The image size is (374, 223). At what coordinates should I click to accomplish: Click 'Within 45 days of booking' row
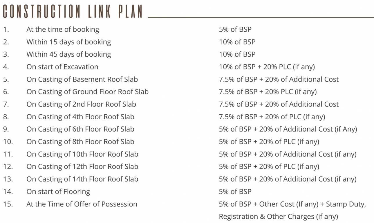tap(68, 54)
